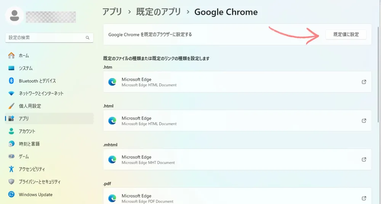Screen dimensions: 381x204
Task: Click the open-external icon in .html row
Action: click(364, 121)
